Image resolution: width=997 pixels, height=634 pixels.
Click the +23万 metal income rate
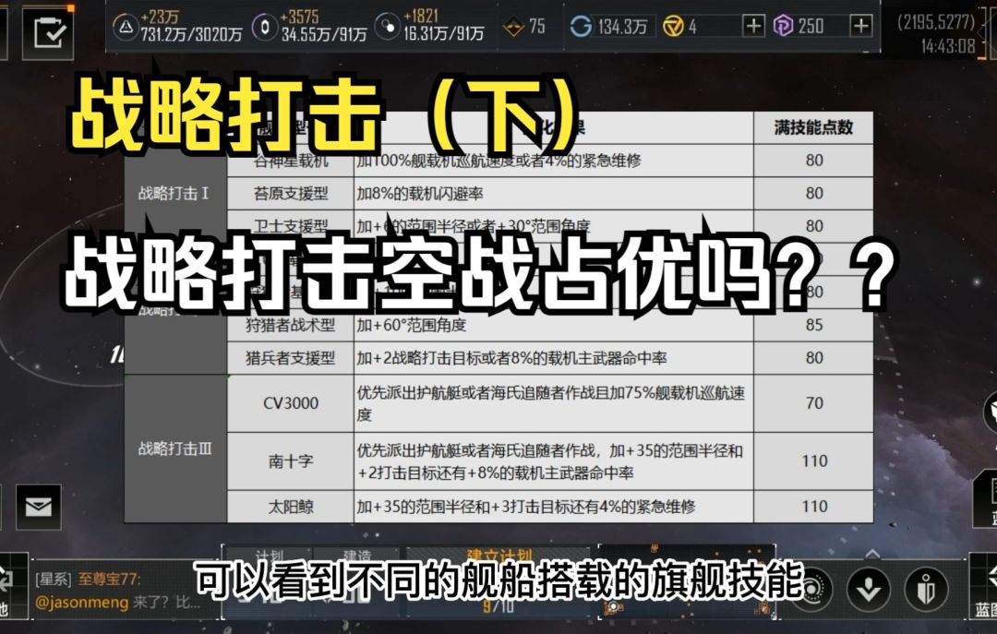pyautogui.click(x=160, y=17)
